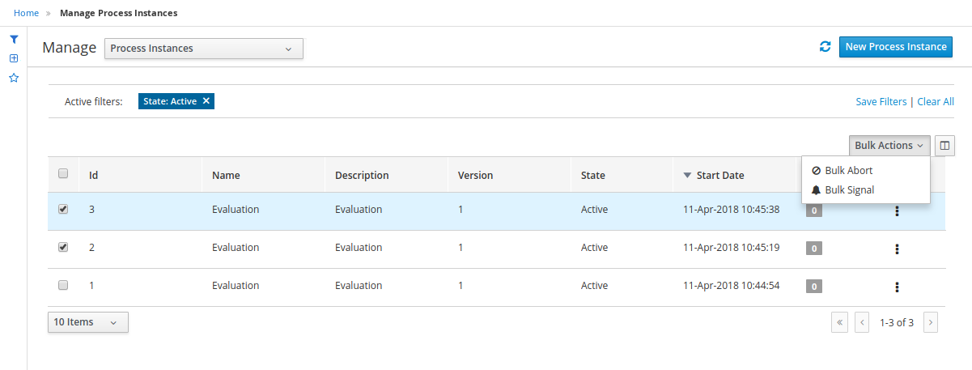972x370 pixels.
Task: Uncheck the checkbox for process instance 3
Action: click(63, 209)
